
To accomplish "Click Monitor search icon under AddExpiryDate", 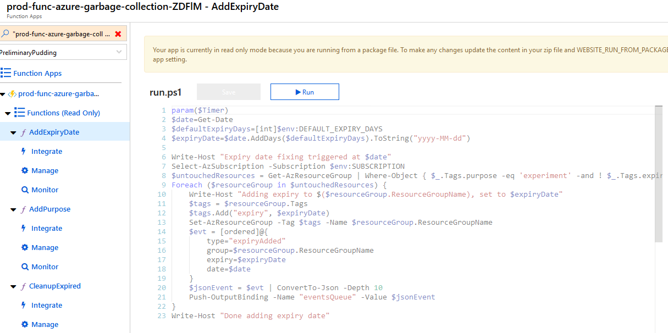I will (24, 190).
